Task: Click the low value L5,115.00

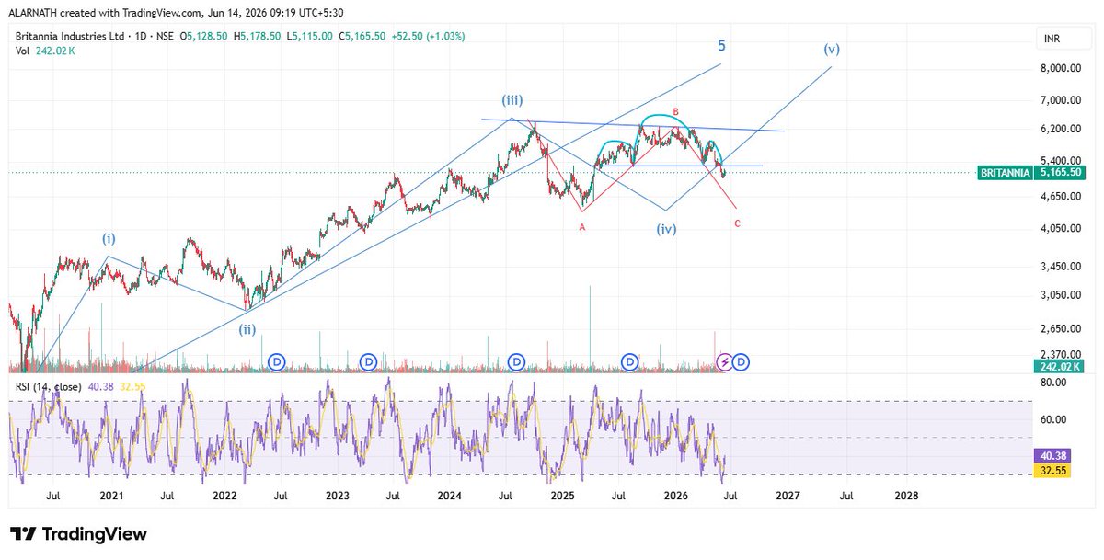Action: coord(311,36)
